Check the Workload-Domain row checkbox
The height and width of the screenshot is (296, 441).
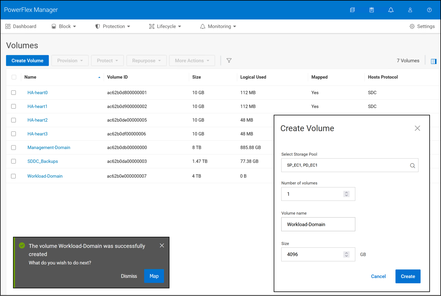point(14,176)
